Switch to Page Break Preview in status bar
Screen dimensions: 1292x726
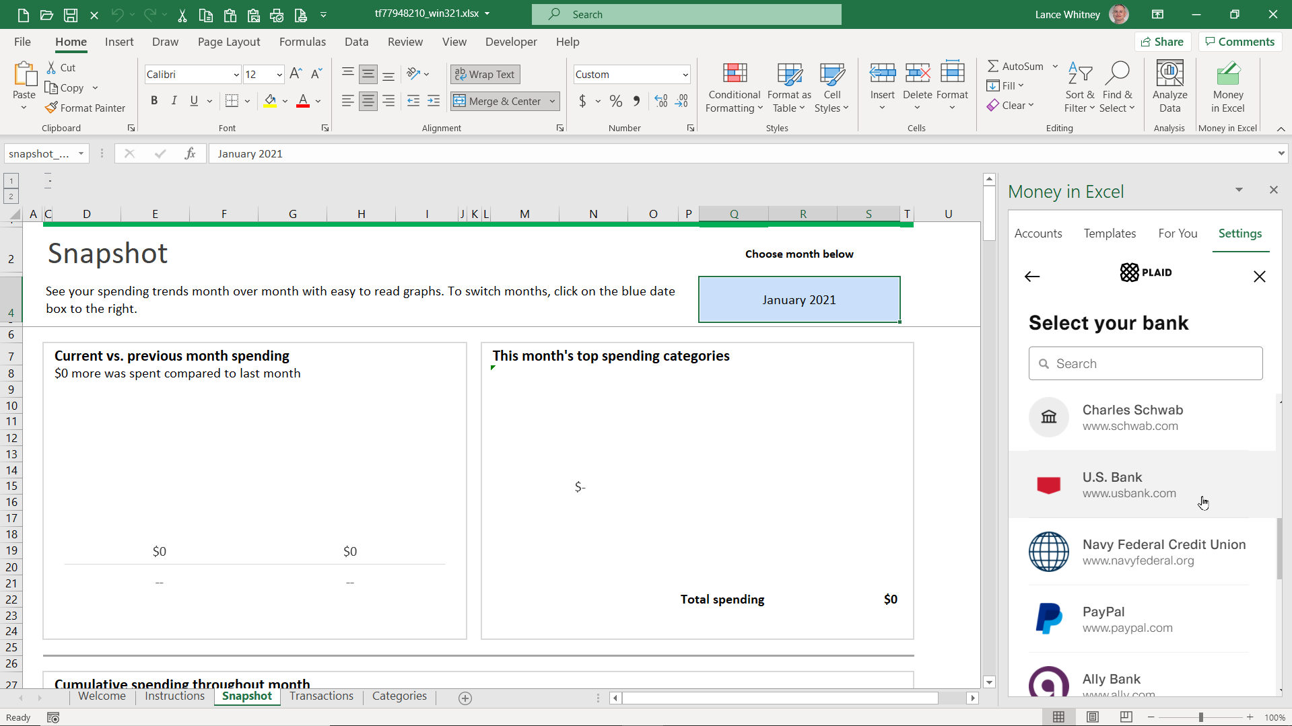tap(1126, 717)
